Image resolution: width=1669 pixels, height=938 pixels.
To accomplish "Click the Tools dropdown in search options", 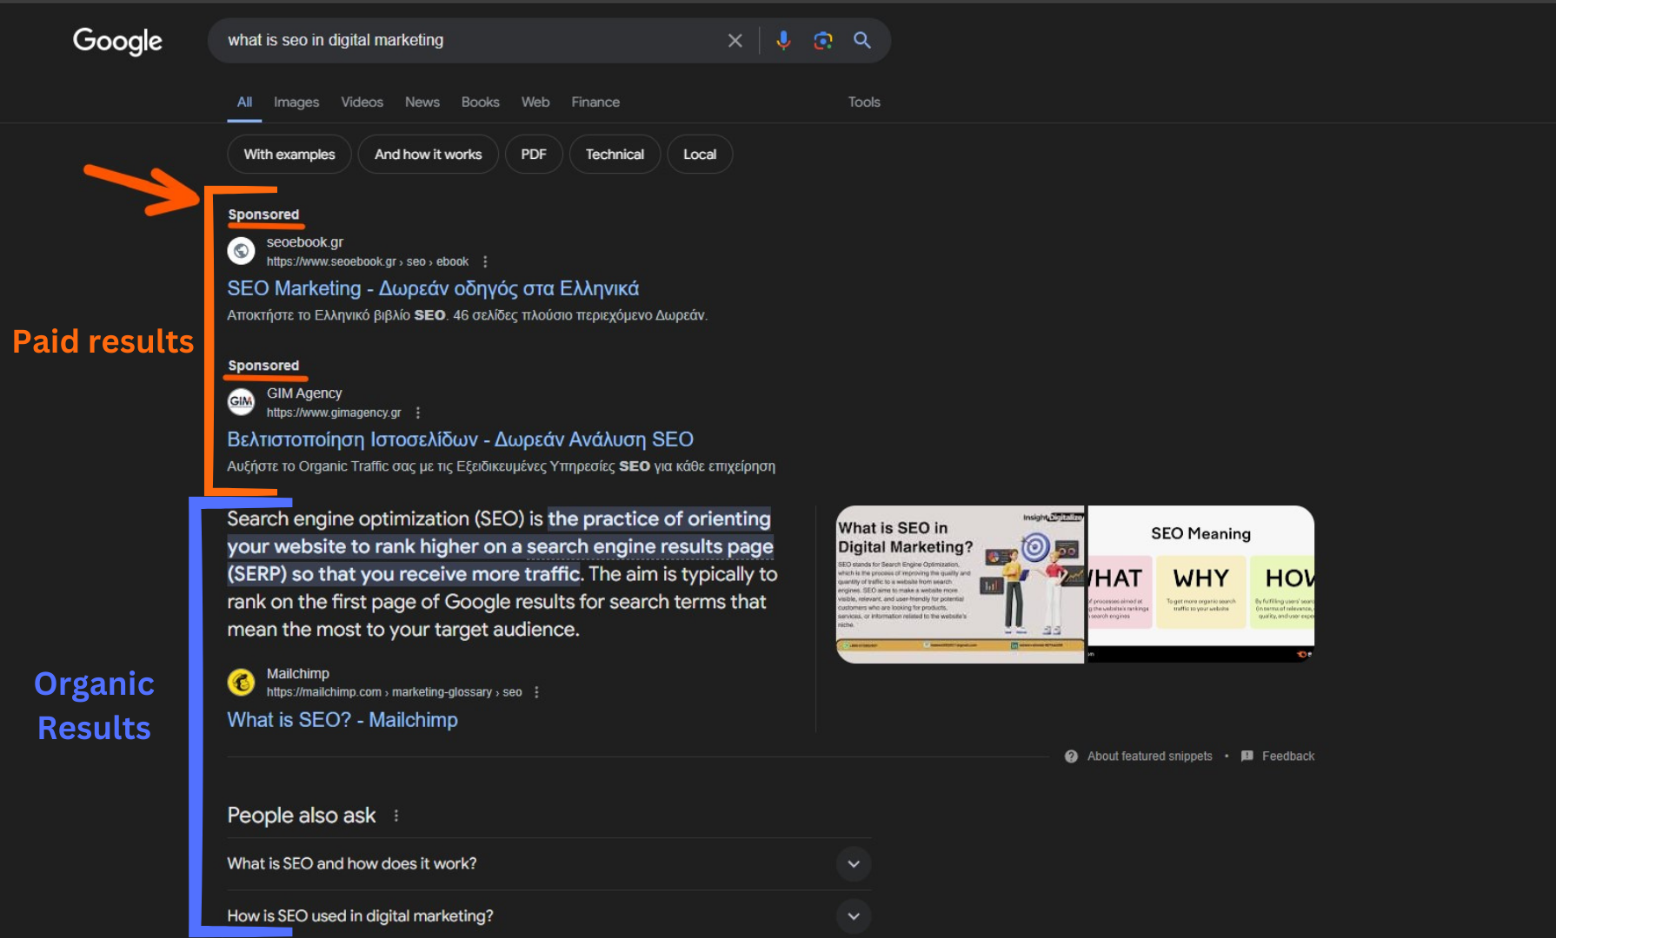I will (x=863, y=102).
